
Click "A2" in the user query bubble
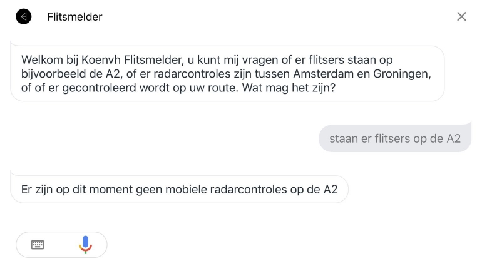click(453, 138)
